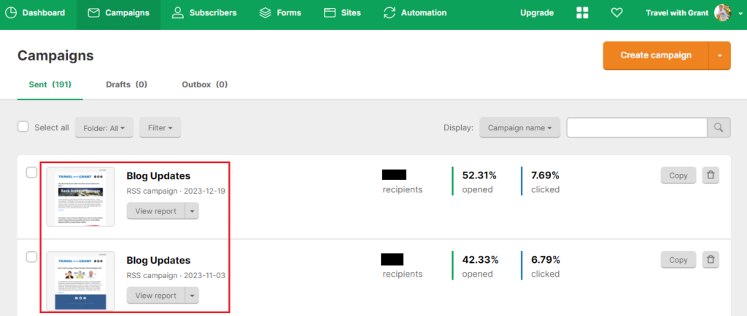Check the Select all checkbox
Screen dimensions: 747x316
pos(23,127)
